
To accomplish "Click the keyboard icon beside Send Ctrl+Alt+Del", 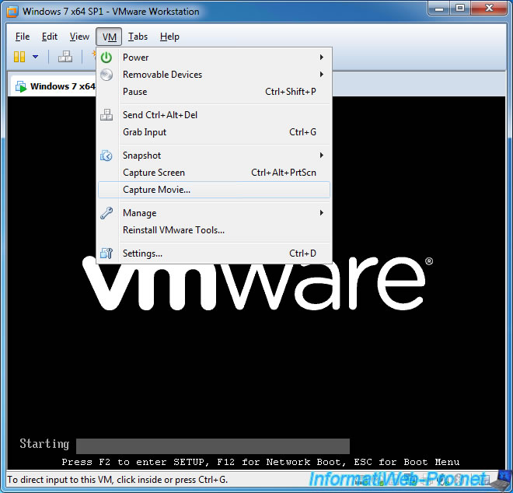I will (x=106, y=115).
